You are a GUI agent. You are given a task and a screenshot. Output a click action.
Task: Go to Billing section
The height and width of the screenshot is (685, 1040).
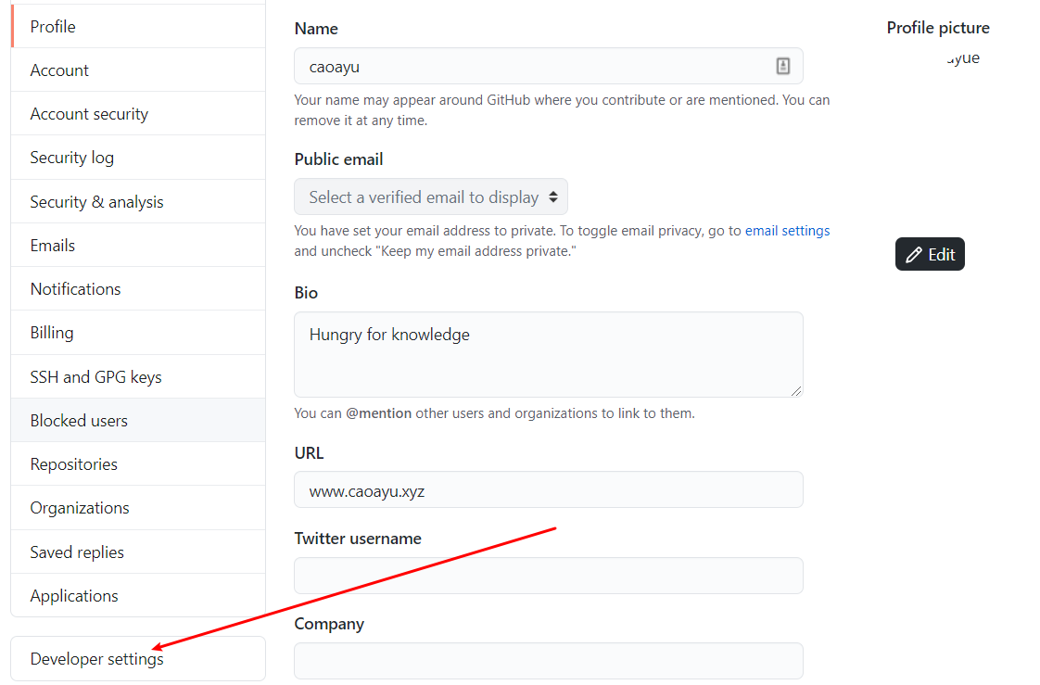(x=52, y=333)
